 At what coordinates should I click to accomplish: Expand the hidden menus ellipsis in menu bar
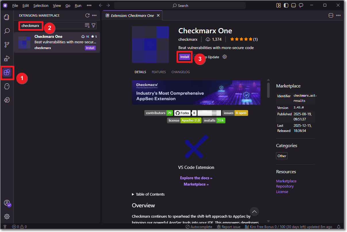89,5
